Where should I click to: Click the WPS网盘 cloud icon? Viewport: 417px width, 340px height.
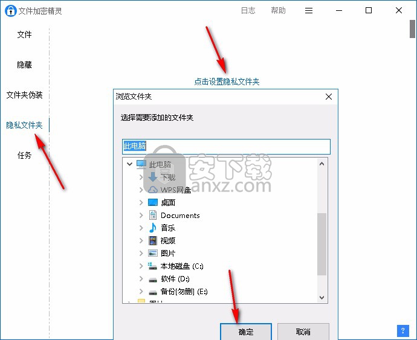coord(153,190)
